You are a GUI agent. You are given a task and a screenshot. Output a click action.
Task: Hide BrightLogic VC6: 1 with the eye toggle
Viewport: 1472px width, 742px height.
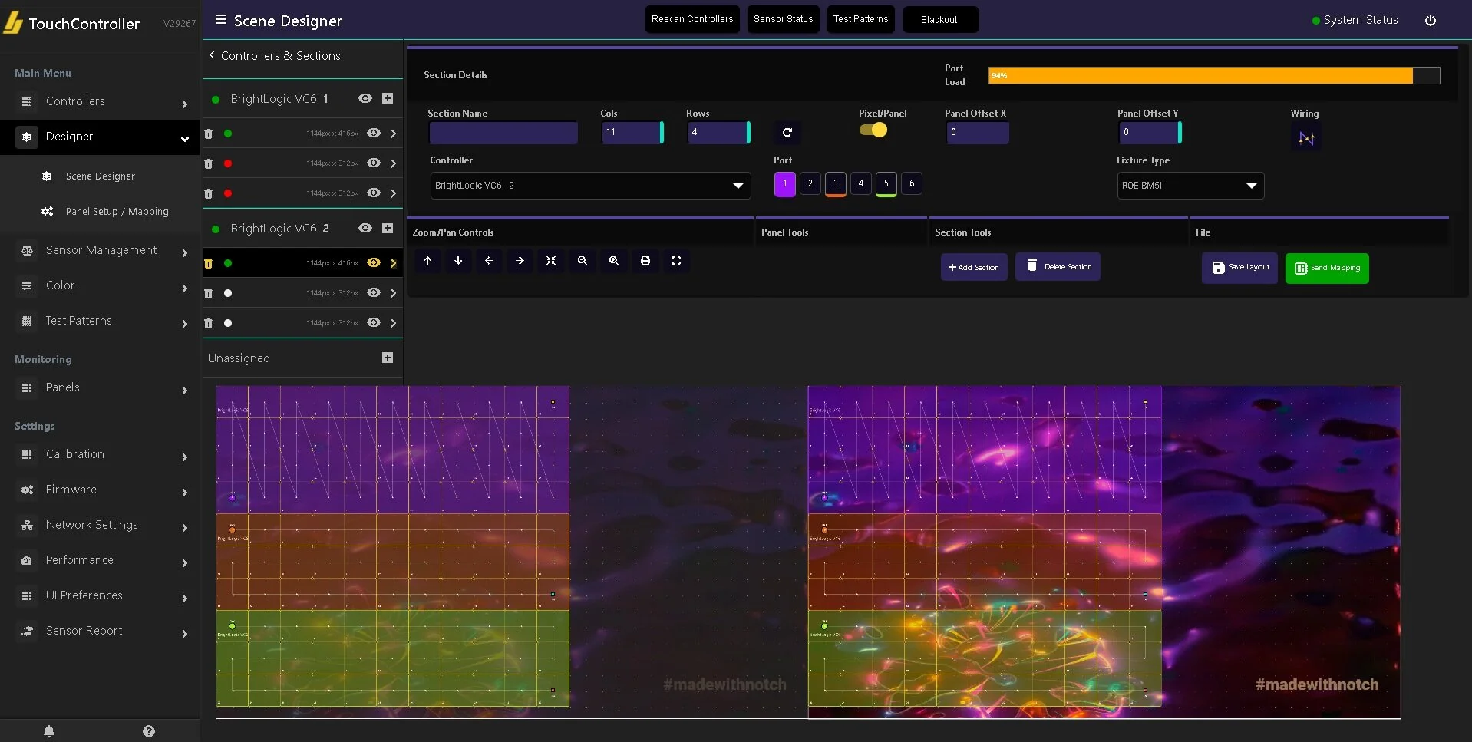[364, 99]
